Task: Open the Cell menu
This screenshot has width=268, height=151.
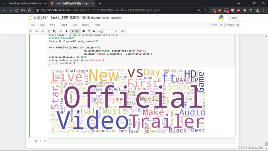Action: coord(74,25)
